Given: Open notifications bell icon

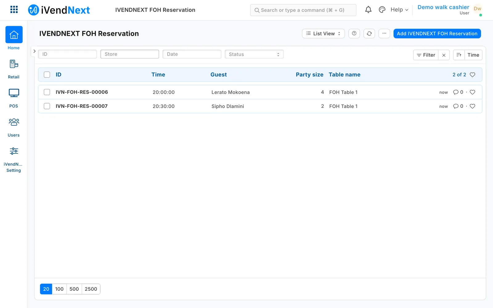Looking at the screenshot, I should pos(368,10).
